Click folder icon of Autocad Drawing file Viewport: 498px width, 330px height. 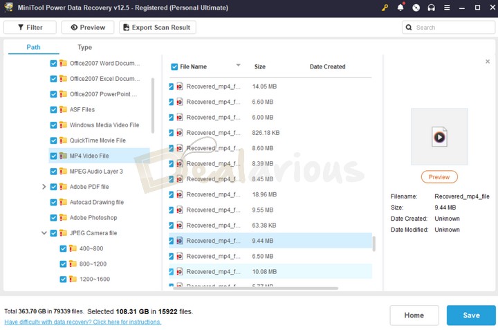tap(63, 202)
